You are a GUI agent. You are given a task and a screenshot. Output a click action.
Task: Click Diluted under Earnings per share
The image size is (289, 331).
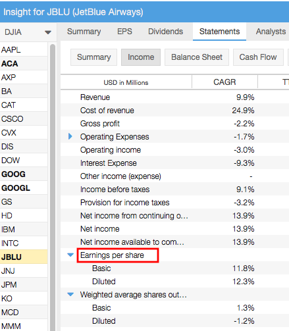pos(104,282)
